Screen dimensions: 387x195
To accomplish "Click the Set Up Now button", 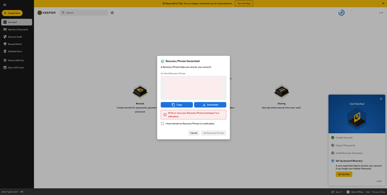I will 344,174.
